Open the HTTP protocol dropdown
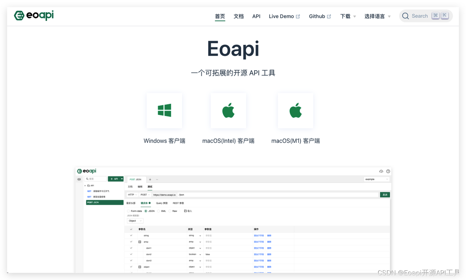This screenshot has height=280, width=466. click(x=132, y=195)
